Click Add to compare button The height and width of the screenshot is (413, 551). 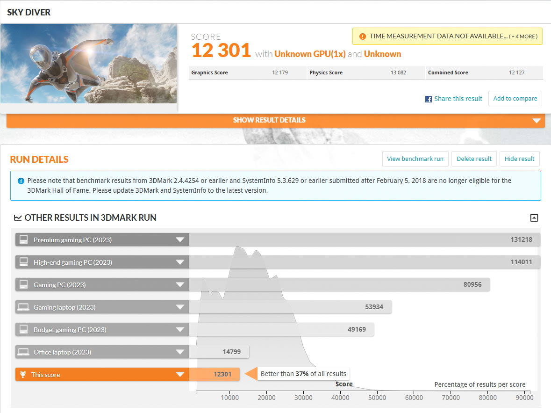515,99
